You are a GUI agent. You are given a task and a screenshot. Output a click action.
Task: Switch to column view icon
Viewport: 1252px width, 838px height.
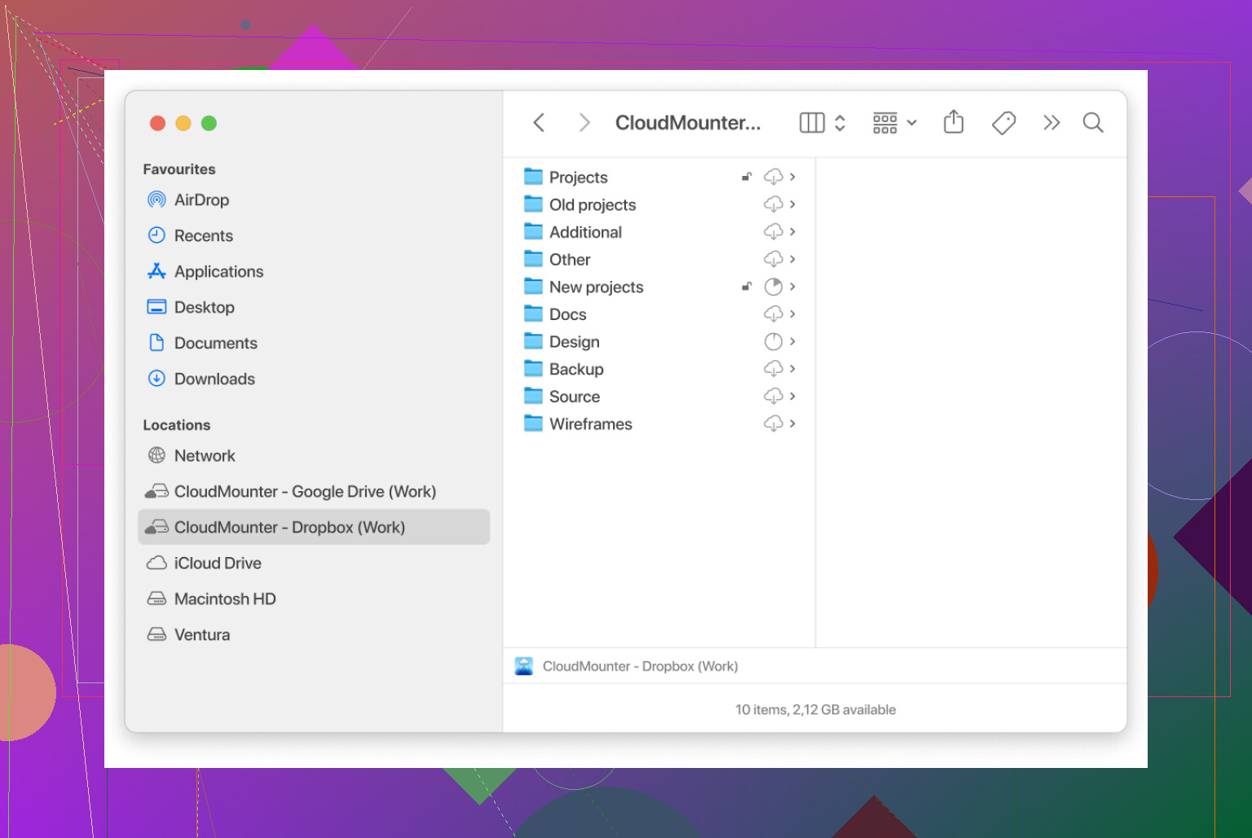pos(812,123)
